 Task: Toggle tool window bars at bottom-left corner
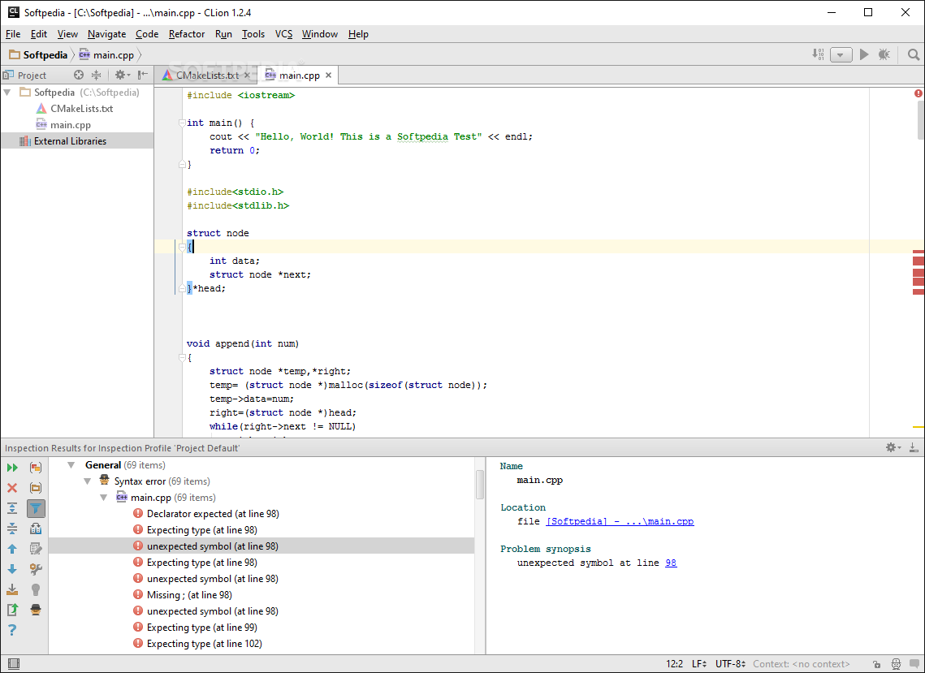click(13, 664)
